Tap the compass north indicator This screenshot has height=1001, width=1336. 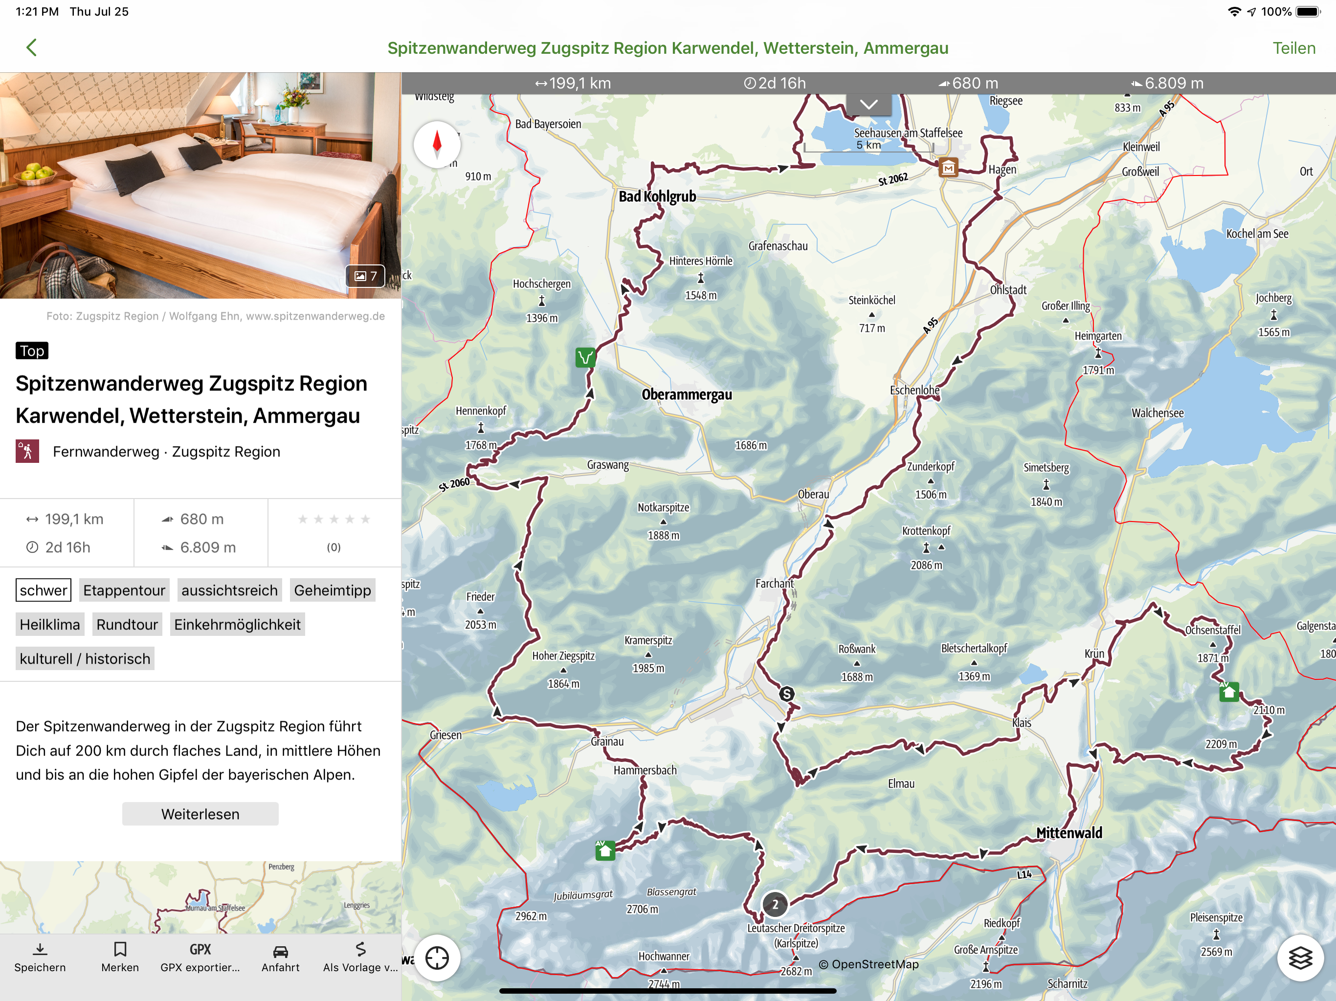[437, 145]
